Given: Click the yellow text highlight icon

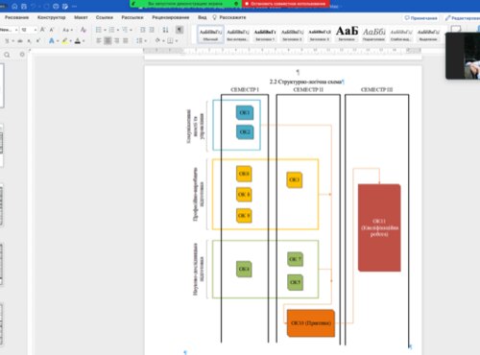Looking at the screenshot, I should point(65,40).
